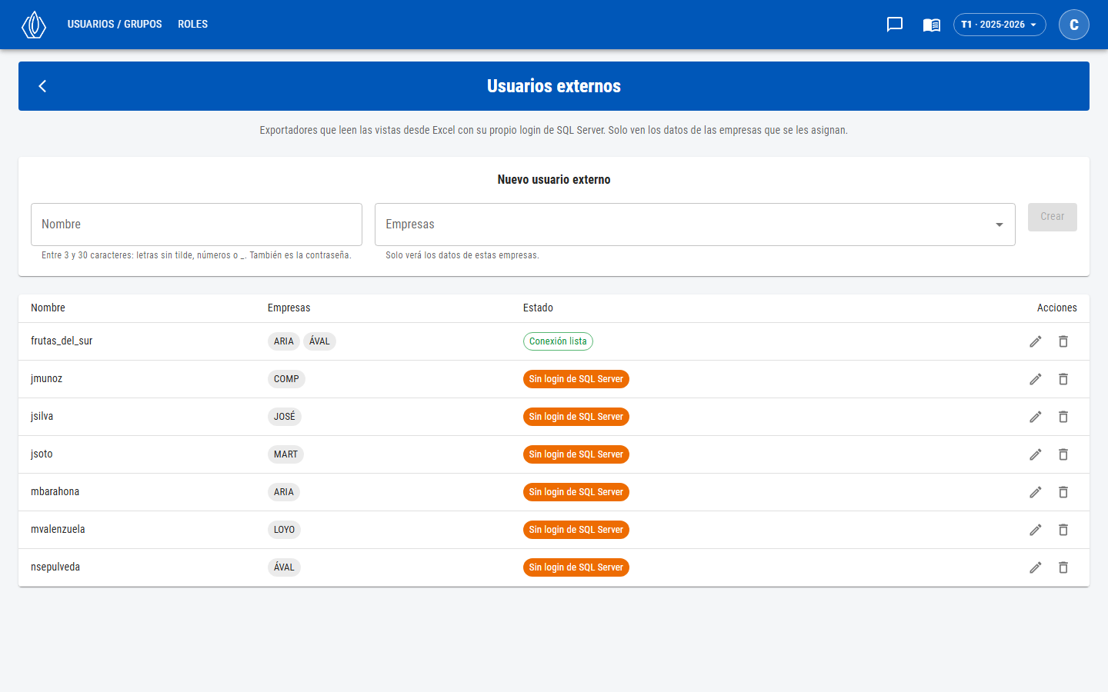Expand the Empresas dropdown

(x=695, y=225)
